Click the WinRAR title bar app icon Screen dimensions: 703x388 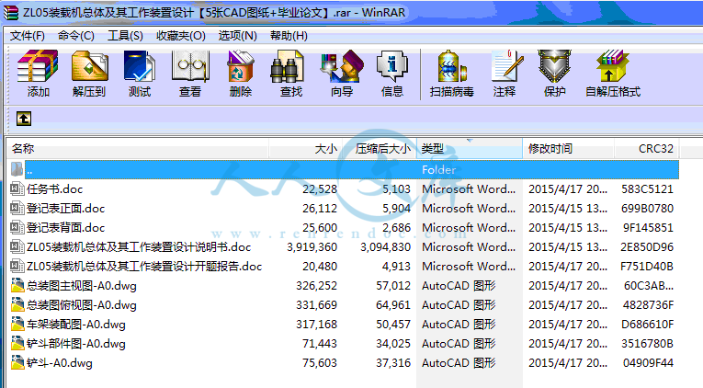point(11,13)
